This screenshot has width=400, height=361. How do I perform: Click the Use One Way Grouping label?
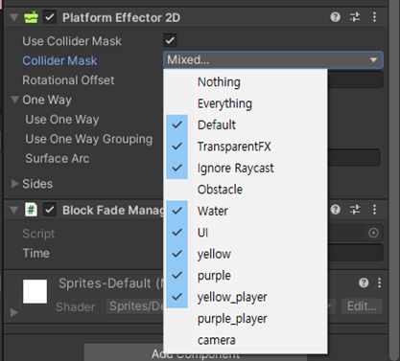(x=89, y=139)
